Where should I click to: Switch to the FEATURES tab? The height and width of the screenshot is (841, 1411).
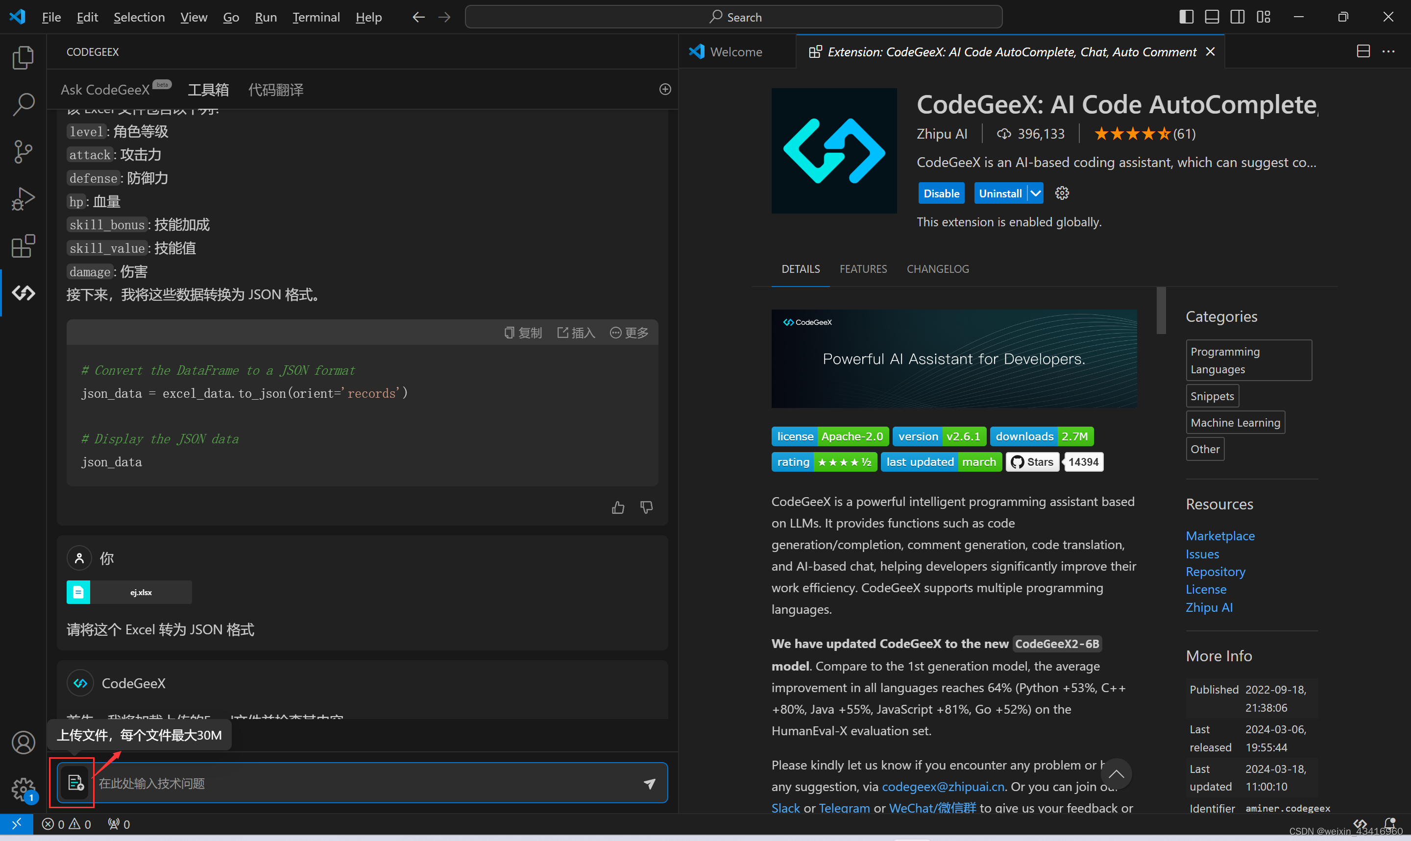(863, 268)
